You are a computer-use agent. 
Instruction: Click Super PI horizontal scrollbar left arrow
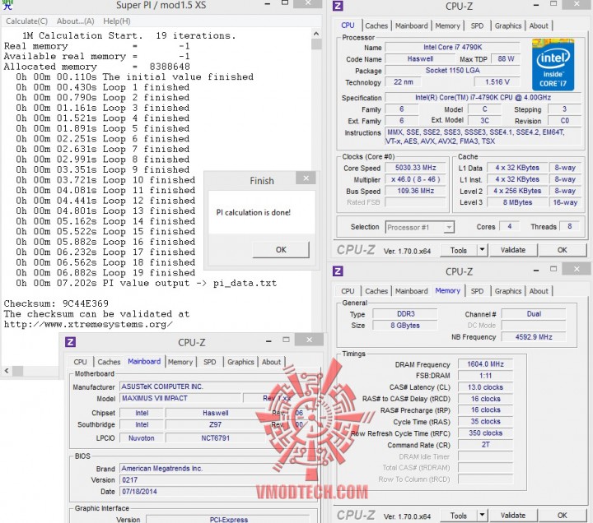[7, 370]
